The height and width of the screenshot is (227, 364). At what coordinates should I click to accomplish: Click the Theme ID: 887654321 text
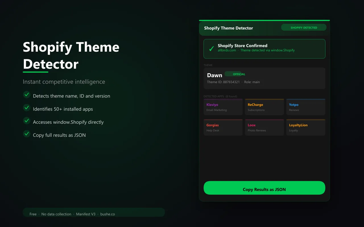tap(223, 82)
